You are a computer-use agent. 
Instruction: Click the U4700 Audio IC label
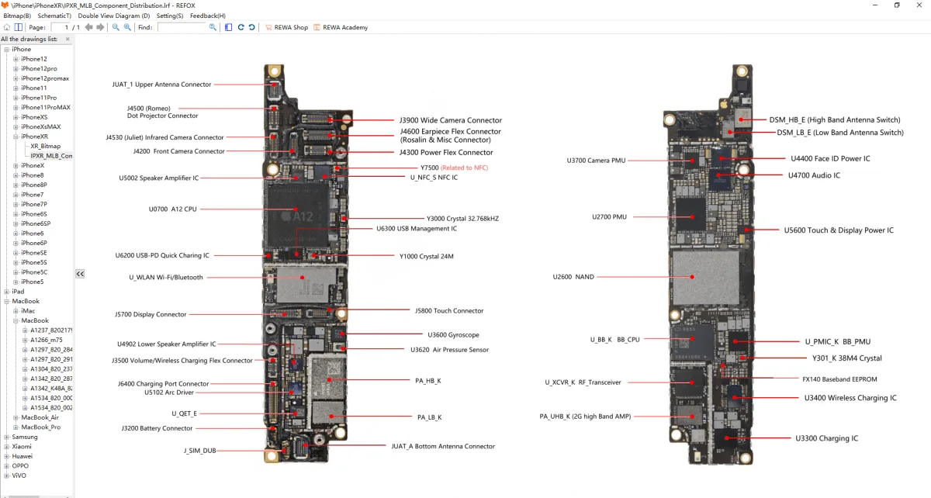click(x=814, y=175)
